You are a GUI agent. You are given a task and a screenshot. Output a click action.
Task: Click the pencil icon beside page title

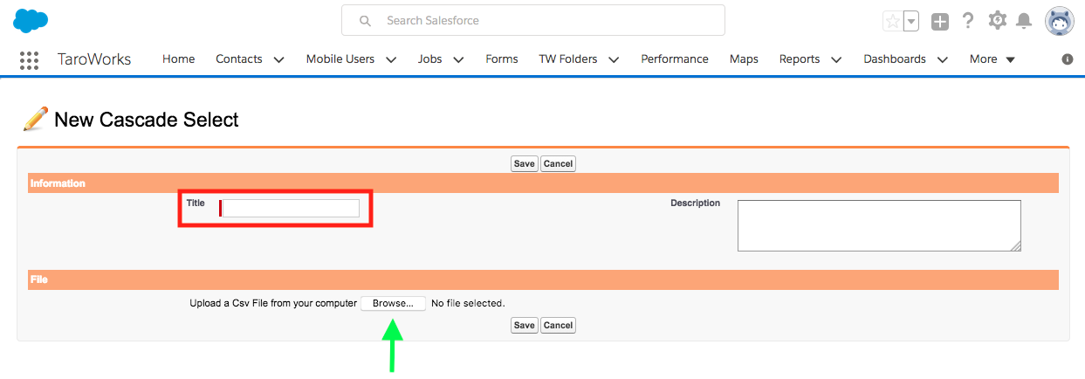pyautogui.click(x=35, y=119)
